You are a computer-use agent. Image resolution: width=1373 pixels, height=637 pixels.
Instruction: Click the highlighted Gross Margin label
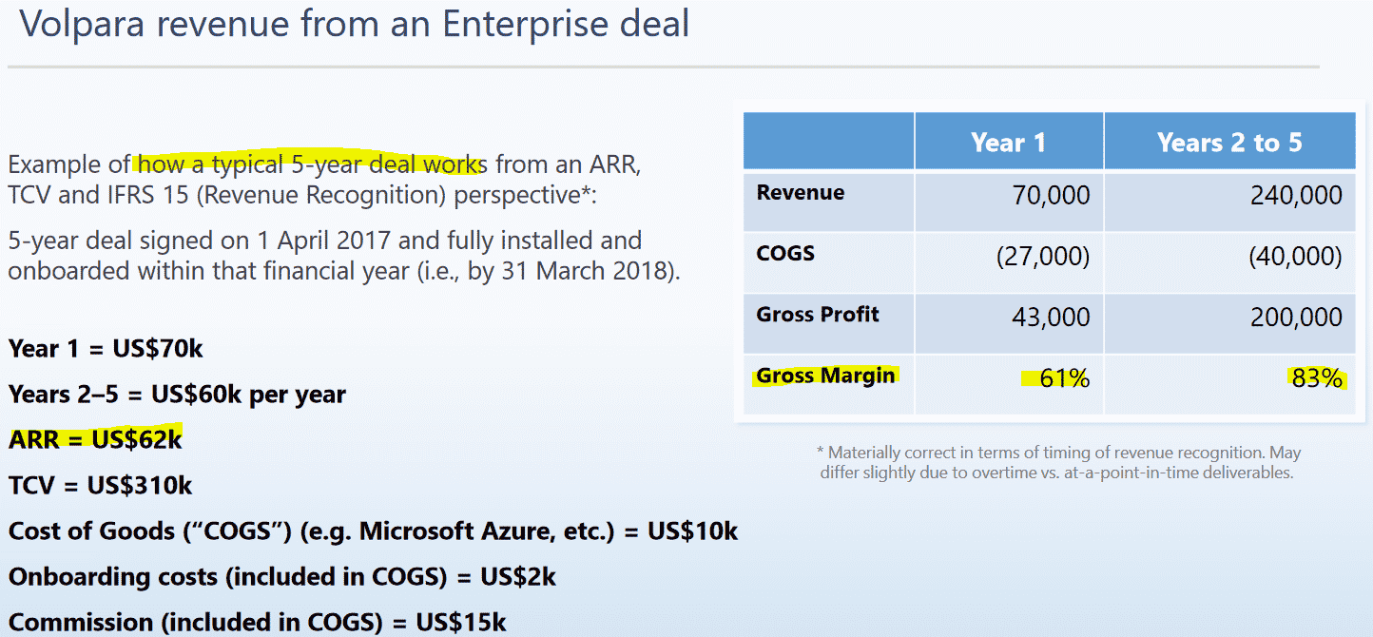pyautogui.click(x=825, y=376)
